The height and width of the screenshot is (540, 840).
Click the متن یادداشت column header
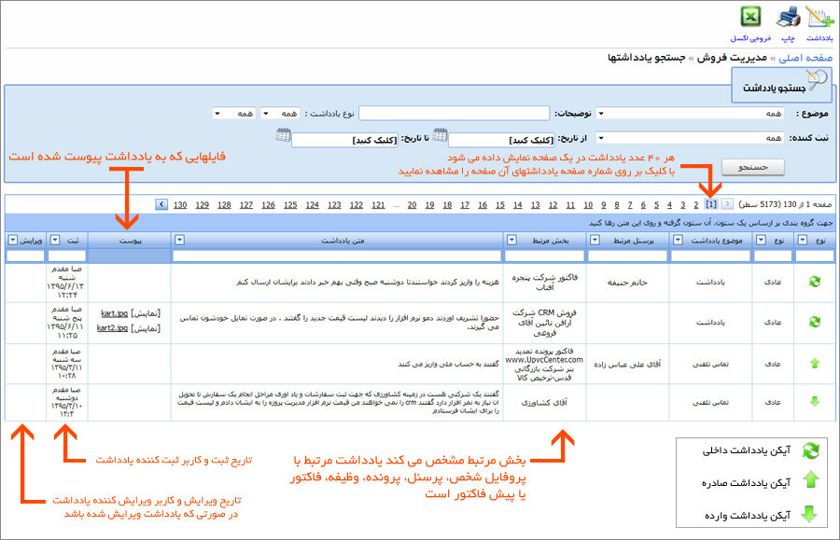(x=337, y=241)
